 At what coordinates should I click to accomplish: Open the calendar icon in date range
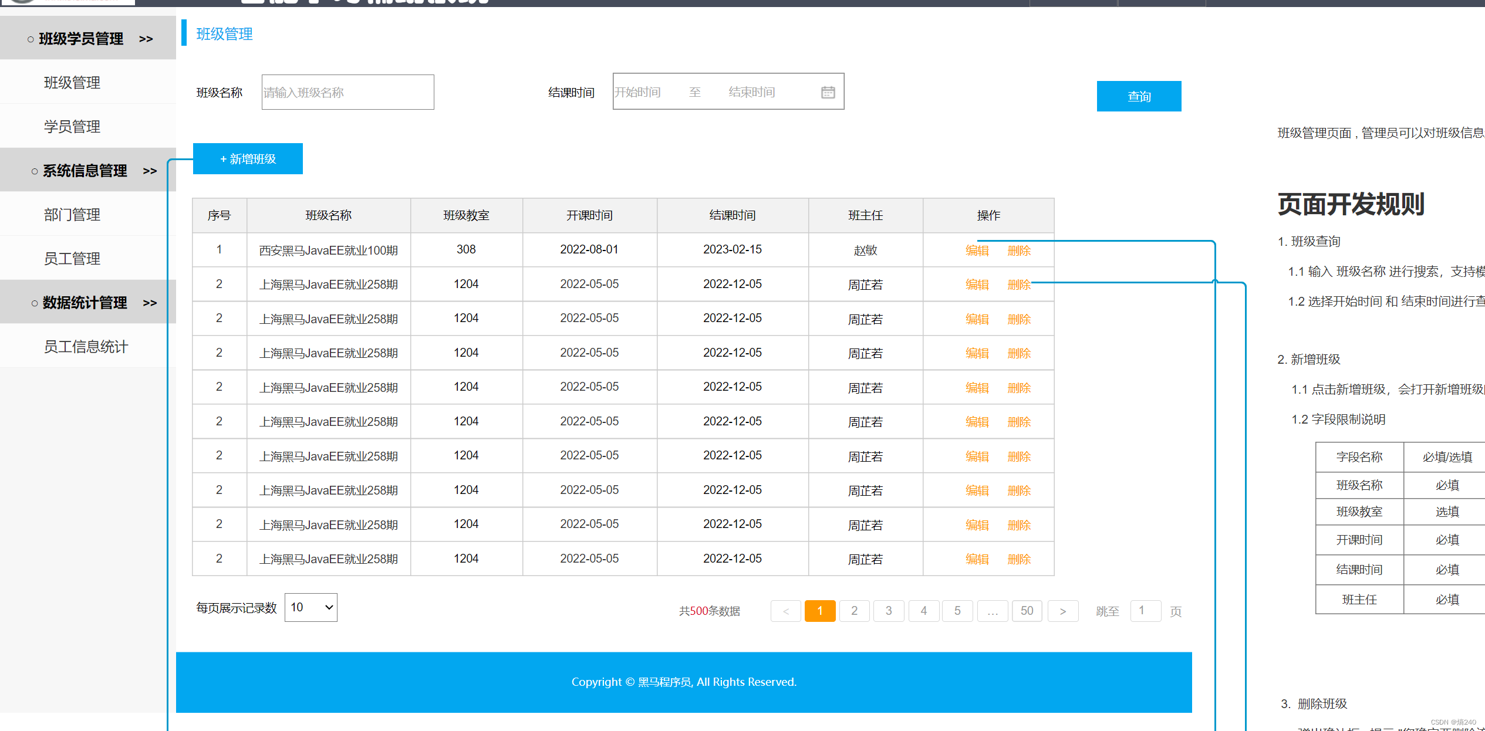828,92
